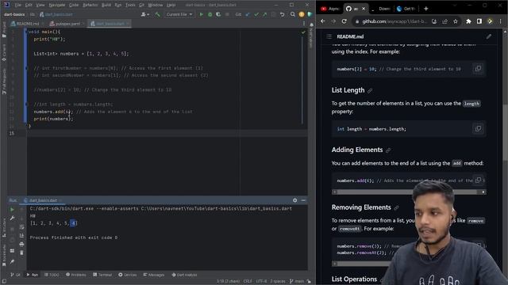Viewport: 508px width, 285px height.
Task: Switch to the YouTube Async browser tab
Action: (330, 9)
